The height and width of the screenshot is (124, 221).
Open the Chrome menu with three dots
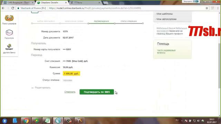[x=218, y=8]
